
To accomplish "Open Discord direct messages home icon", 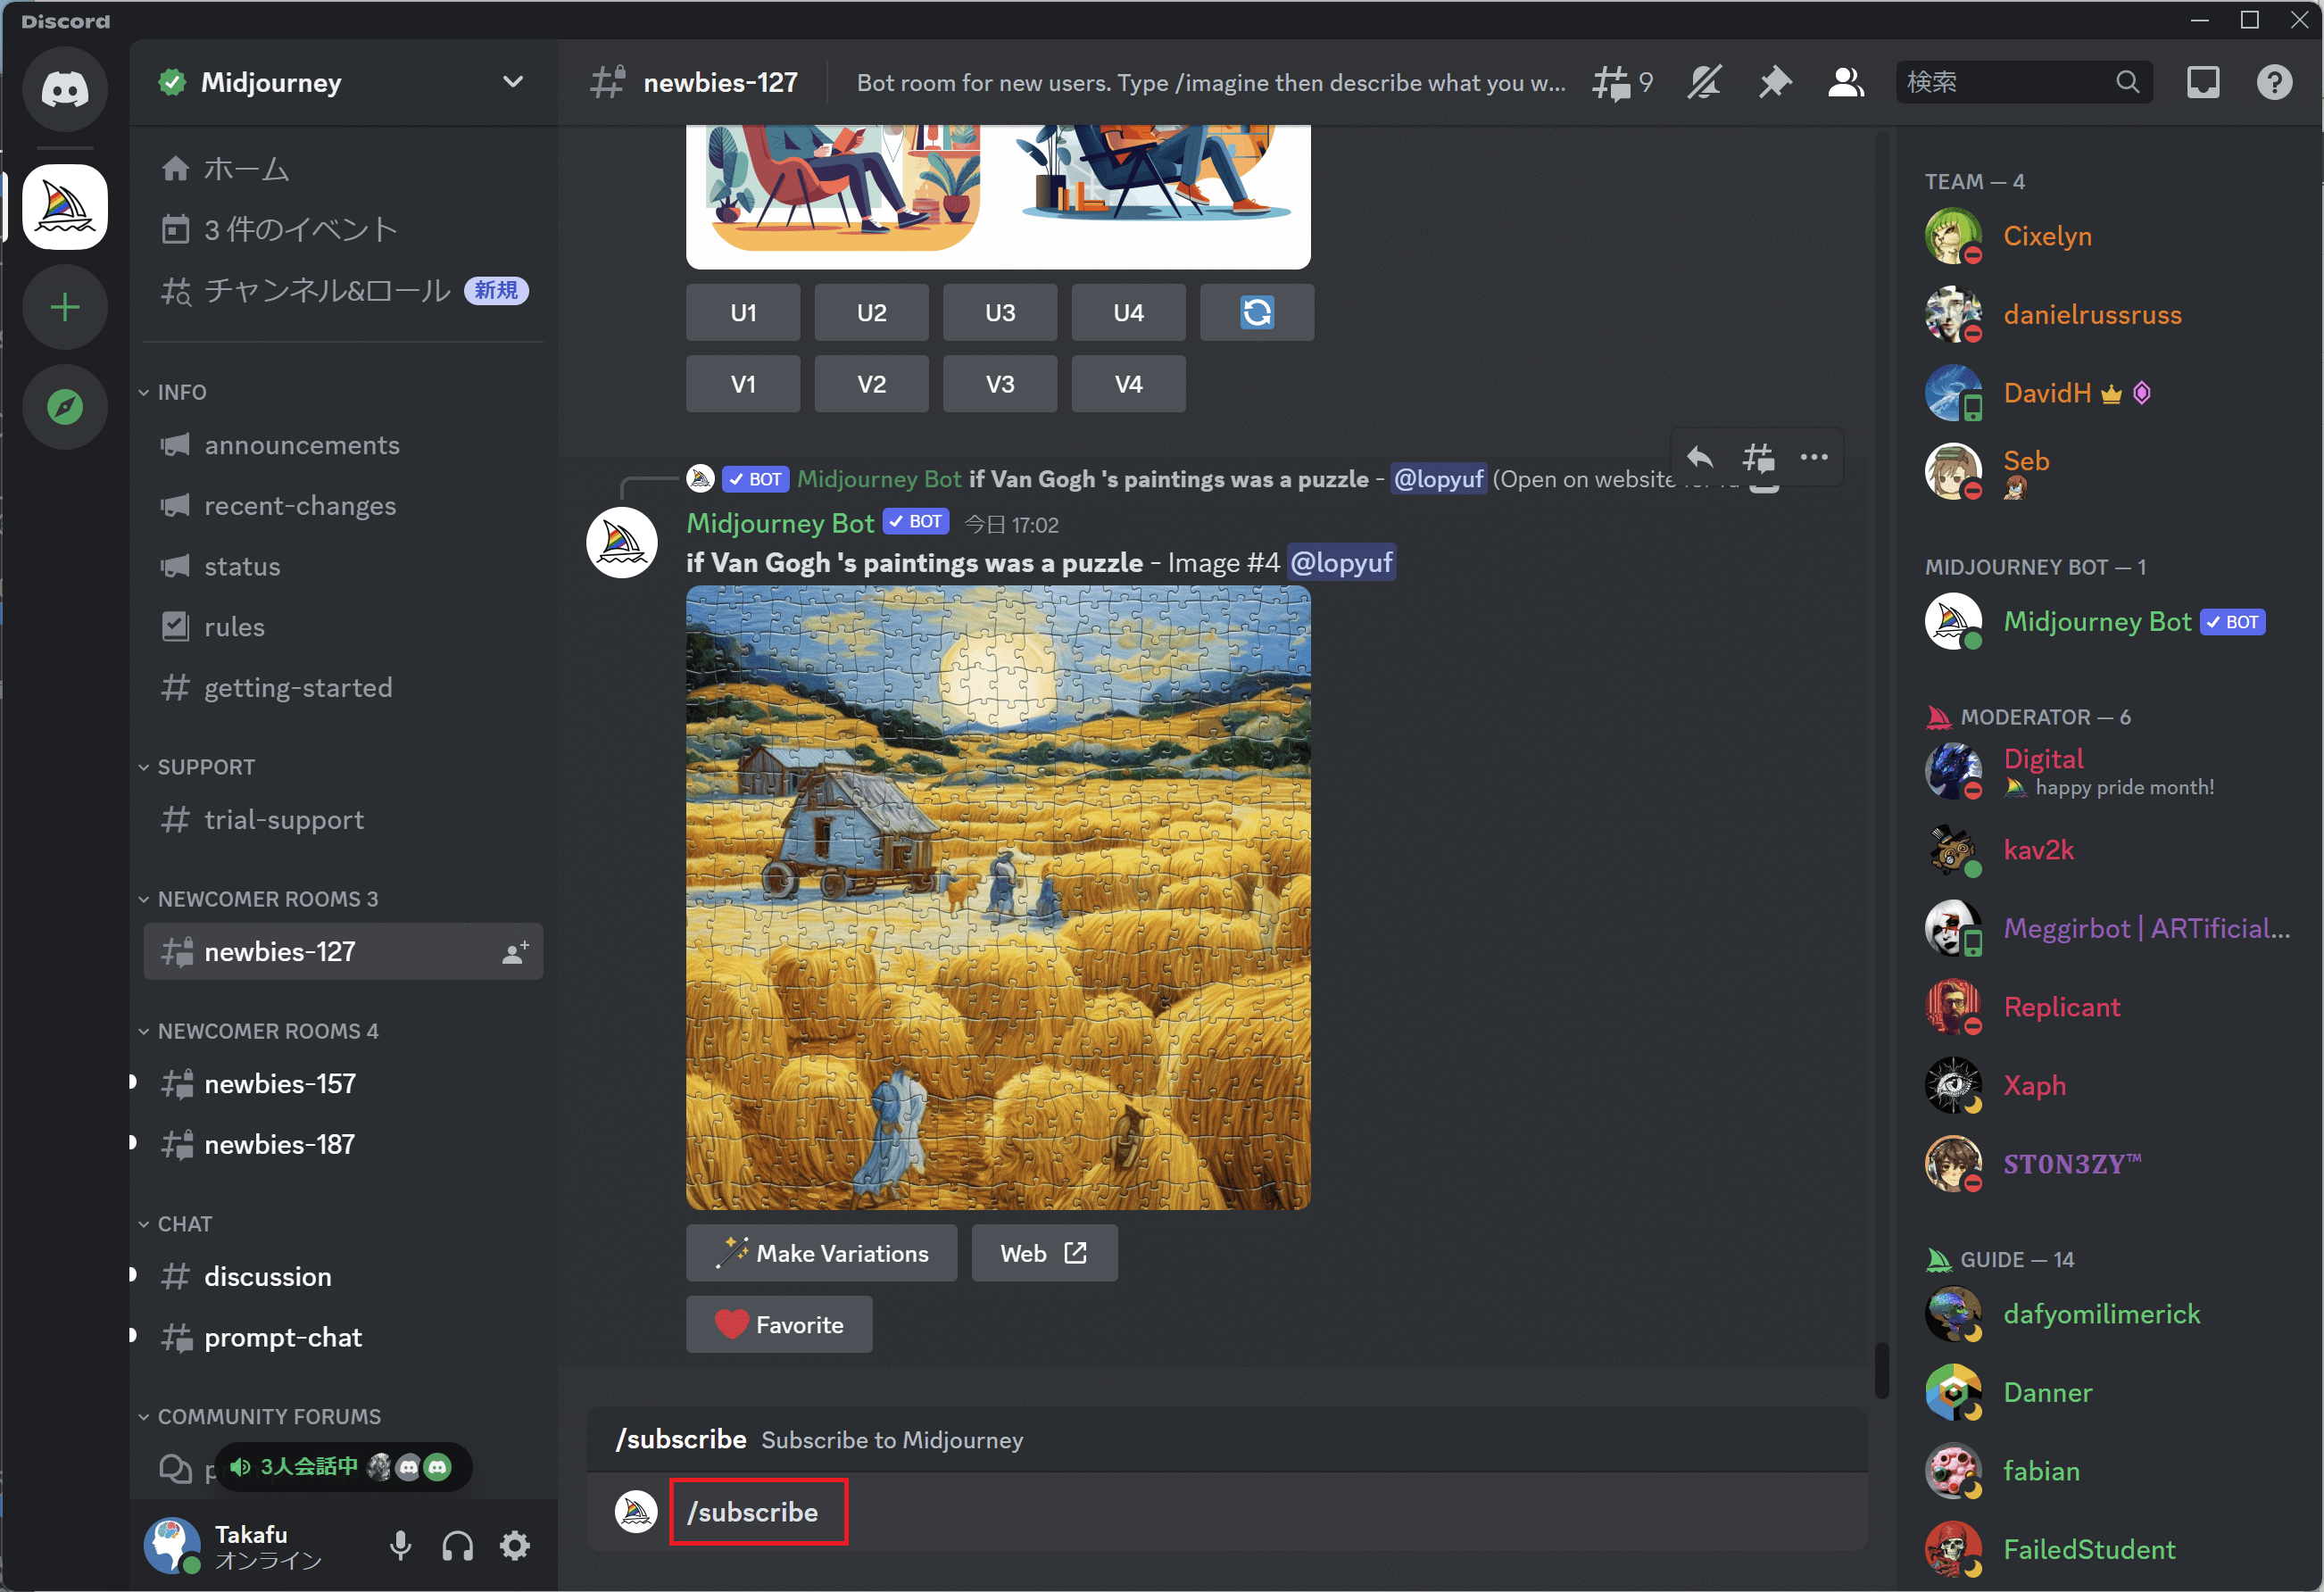I will [65, 90].
